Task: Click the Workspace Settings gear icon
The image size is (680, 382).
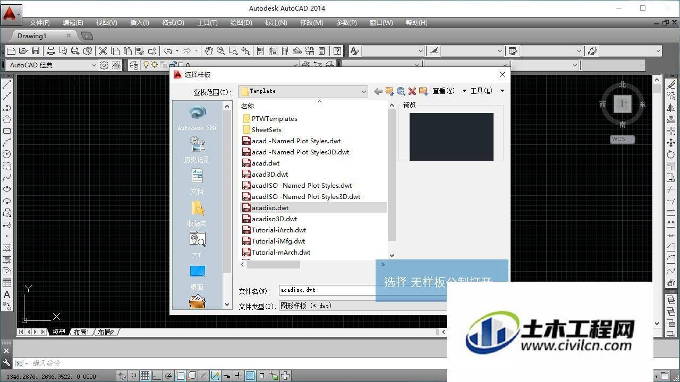Action: coord(104,65)
